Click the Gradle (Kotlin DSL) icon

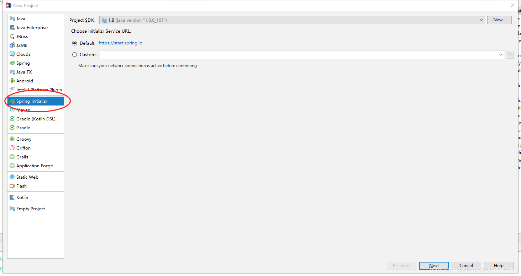tap(12, 119)
